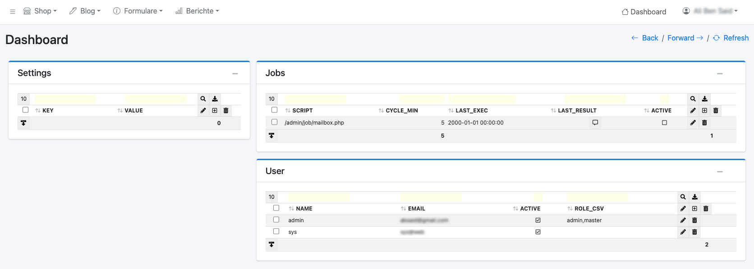Open the Formulare menu
This screenshot has height=269, width=754.
[x=138, y=11]
